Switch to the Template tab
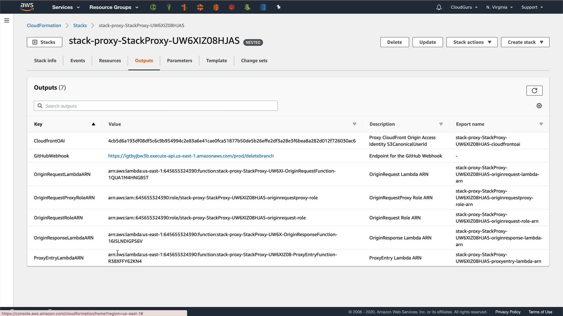This screenshot has height=316, width=563. 216,61
